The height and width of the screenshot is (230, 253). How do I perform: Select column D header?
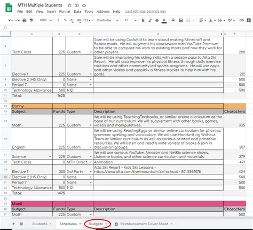(158, 34)
